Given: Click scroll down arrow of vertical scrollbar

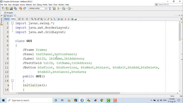Looking at the screenshot, I should click(x=180, y=91).
